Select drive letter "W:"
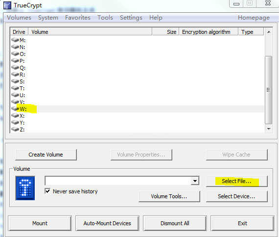Viewport: 279px width, 237px height. pyautogui.click(x=23, y=109)
